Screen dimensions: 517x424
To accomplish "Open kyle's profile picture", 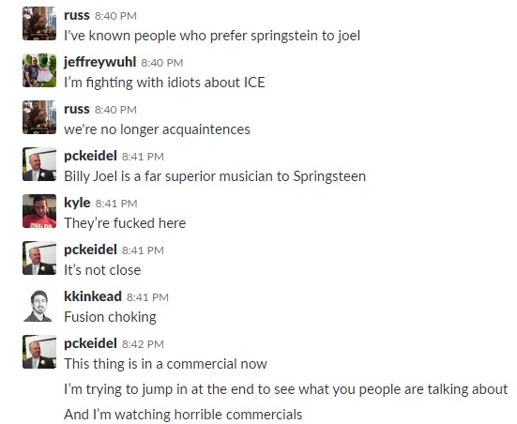I will (39, 211).
